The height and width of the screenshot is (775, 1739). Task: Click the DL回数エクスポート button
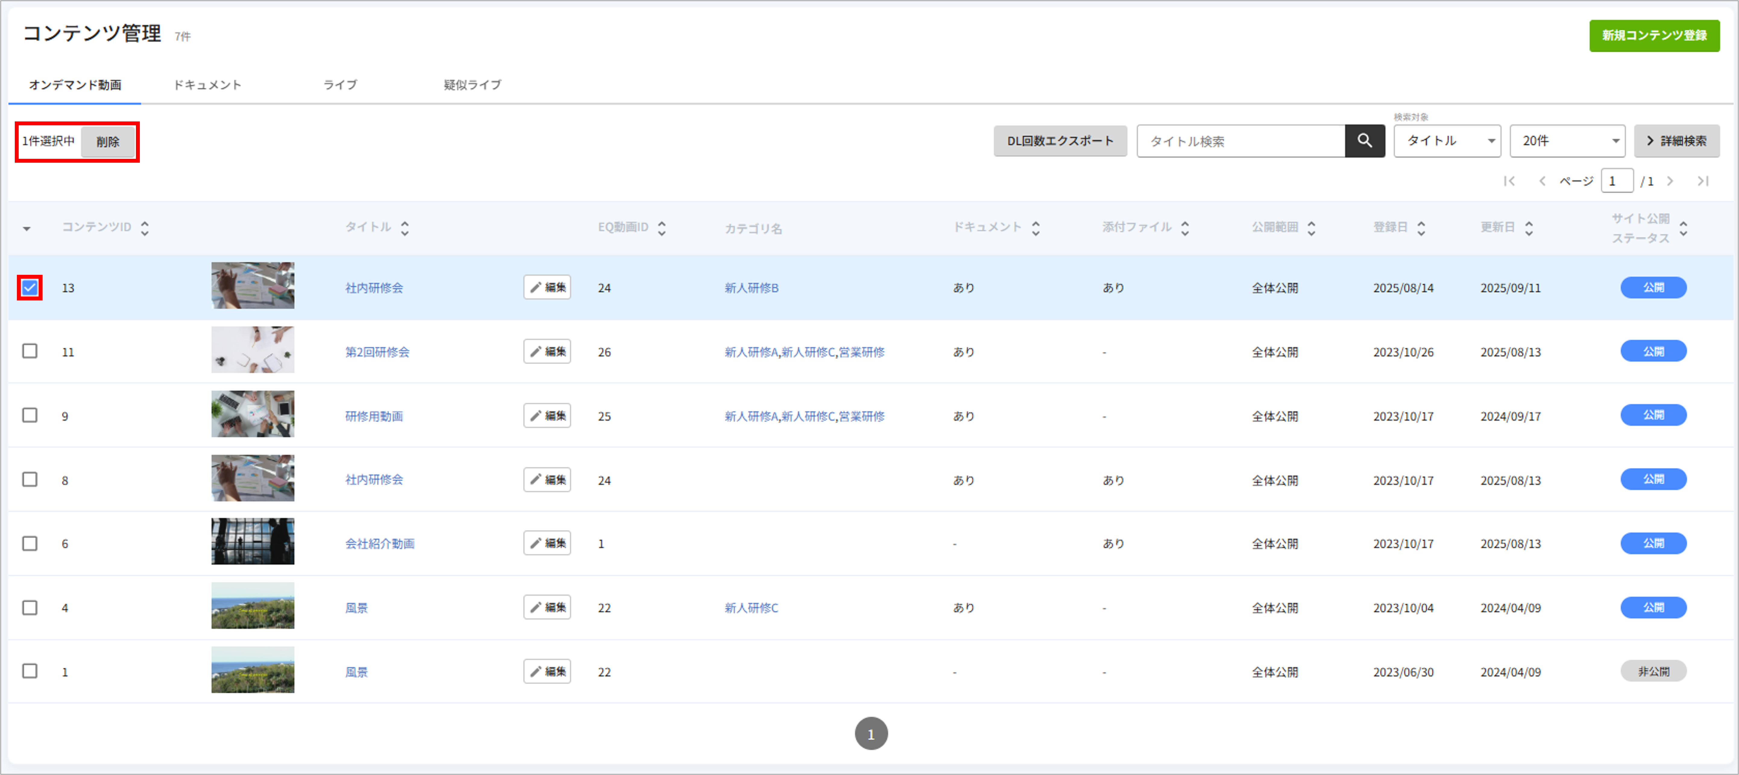coord(1060,140)
